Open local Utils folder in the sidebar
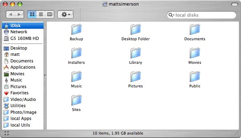Screen dimensions: 241x138 point(23,125)
